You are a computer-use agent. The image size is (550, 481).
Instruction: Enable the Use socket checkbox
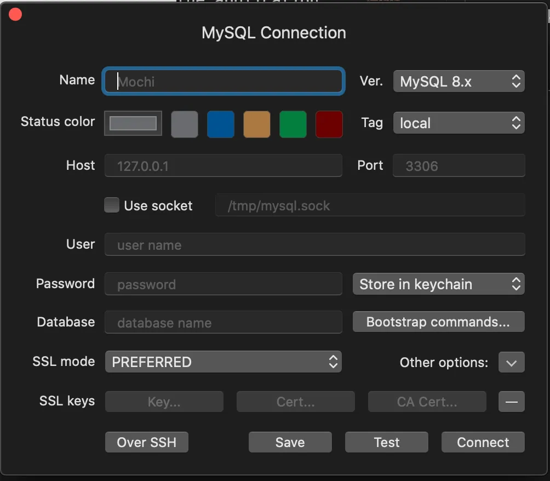click(x=112, y=205)
